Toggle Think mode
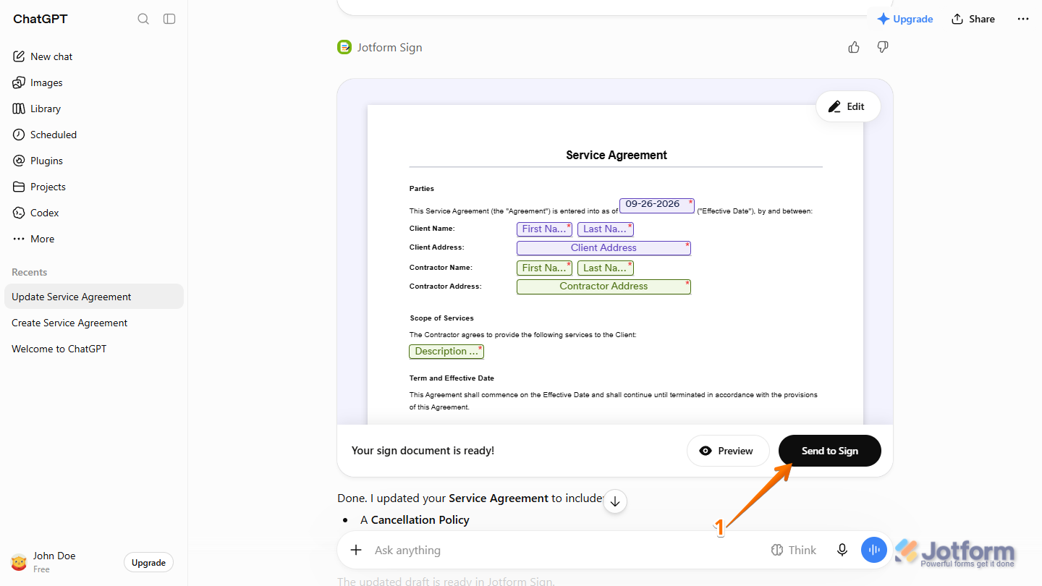The height and width of the screenshot is (586, 1042). point(794,550)
